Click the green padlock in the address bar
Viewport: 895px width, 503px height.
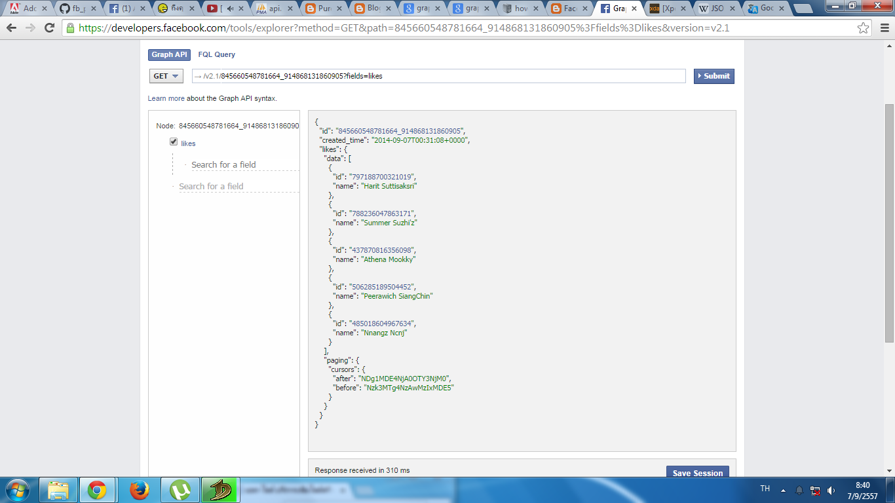70,28
